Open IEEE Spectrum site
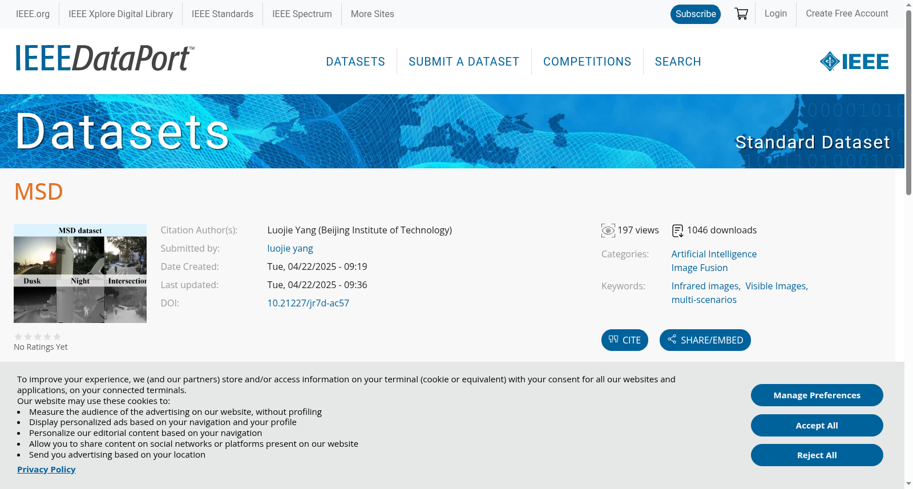The width and height of the screenshot is (913, 489). click(302, 14)
